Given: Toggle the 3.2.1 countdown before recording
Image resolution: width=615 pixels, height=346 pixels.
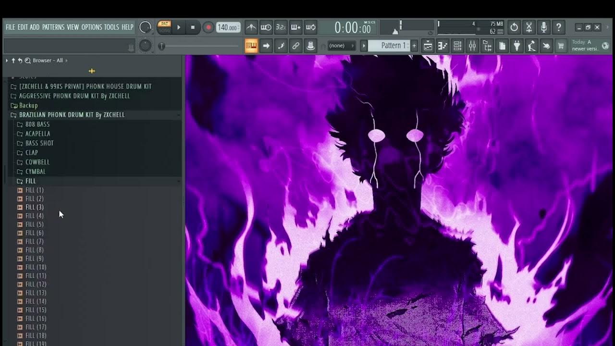Looking at the screenshot, I should tap(281, 27).
